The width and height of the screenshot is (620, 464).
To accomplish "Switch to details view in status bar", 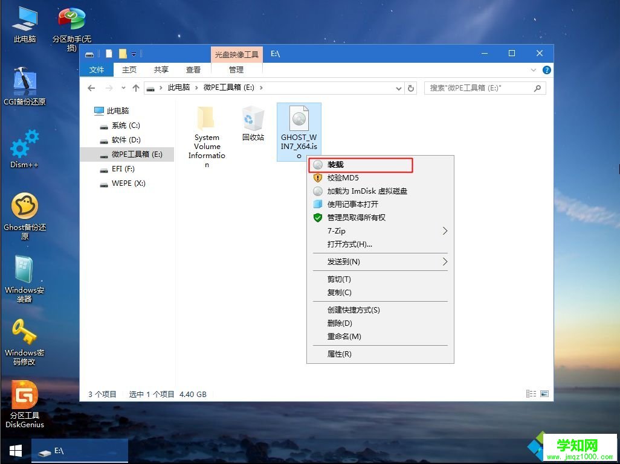I will (x=531, y=393).
